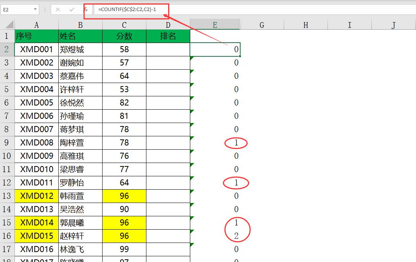Select cell XMD001

coord(37,49)
